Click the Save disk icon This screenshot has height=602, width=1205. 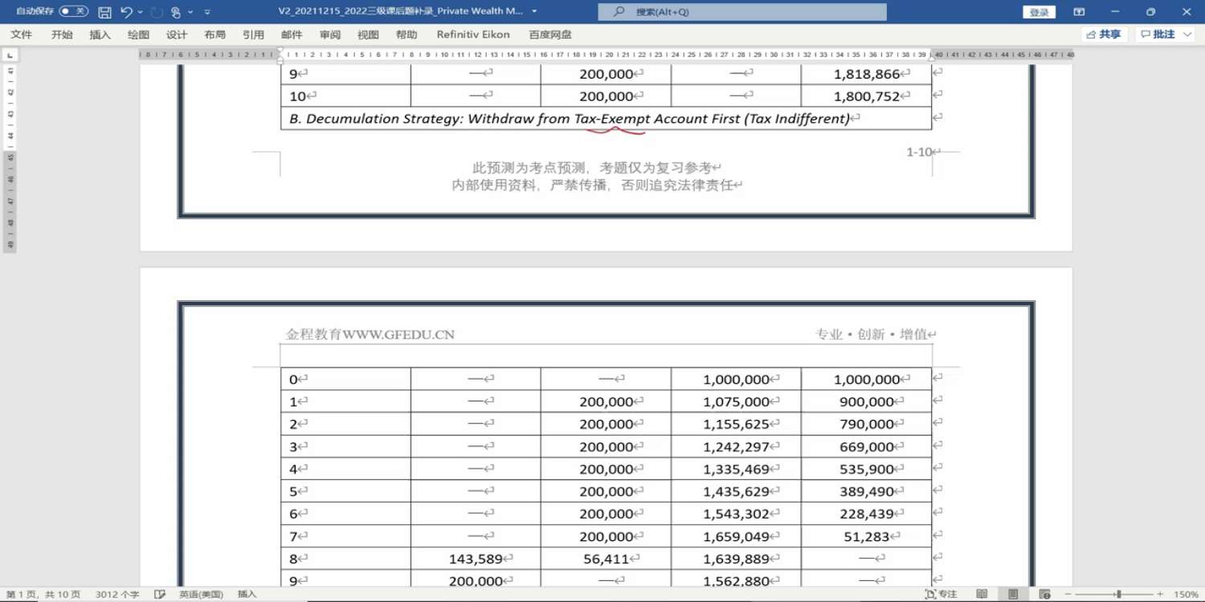coord(104,12)
